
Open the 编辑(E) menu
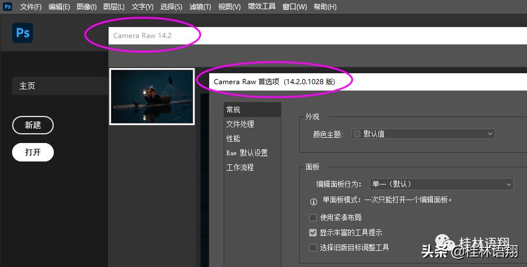(x=59, y=7)
